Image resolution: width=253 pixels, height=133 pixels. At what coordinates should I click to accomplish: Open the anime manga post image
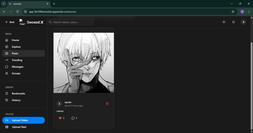tap(84, 63)
